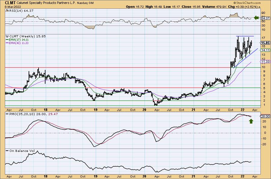Click the RSI area-chart icon beside RSI(14)
This screenshot has width=271, height=179.
coord(7,11)
